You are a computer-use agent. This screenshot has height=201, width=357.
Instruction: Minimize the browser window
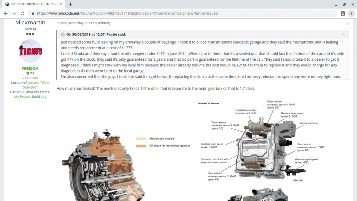click(336, 5)
